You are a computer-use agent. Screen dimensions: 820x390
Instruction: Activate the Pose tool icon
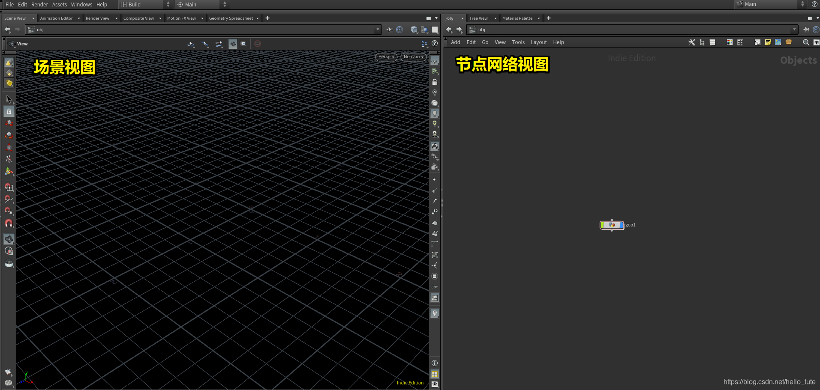point(9,159)
